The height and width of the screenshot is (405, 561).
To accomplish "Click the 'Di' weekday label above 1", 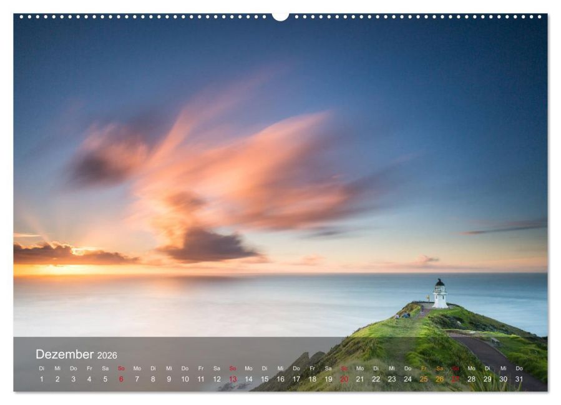I will click(42, 369).
